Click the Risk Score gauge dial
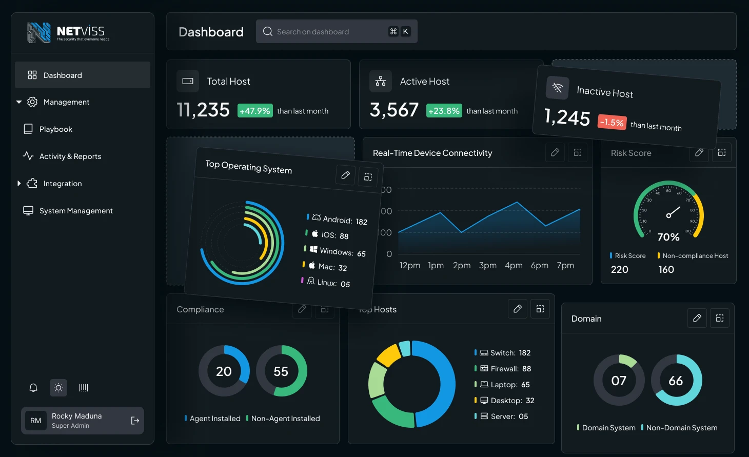This screenshot has height=457, width=749. tap(668, 211)
